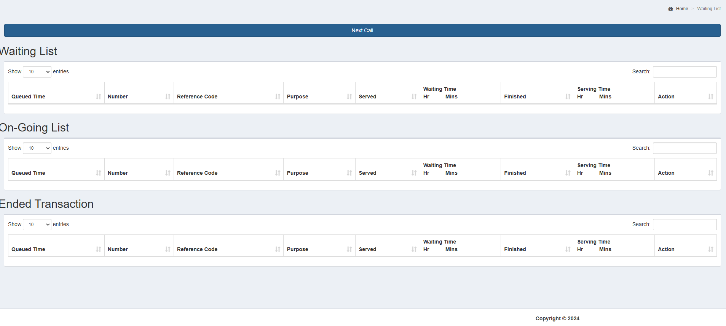Focus the Ended Transaction search field
Image resolution: width=726 pixels, height=326 pixels.
point(685,225)
